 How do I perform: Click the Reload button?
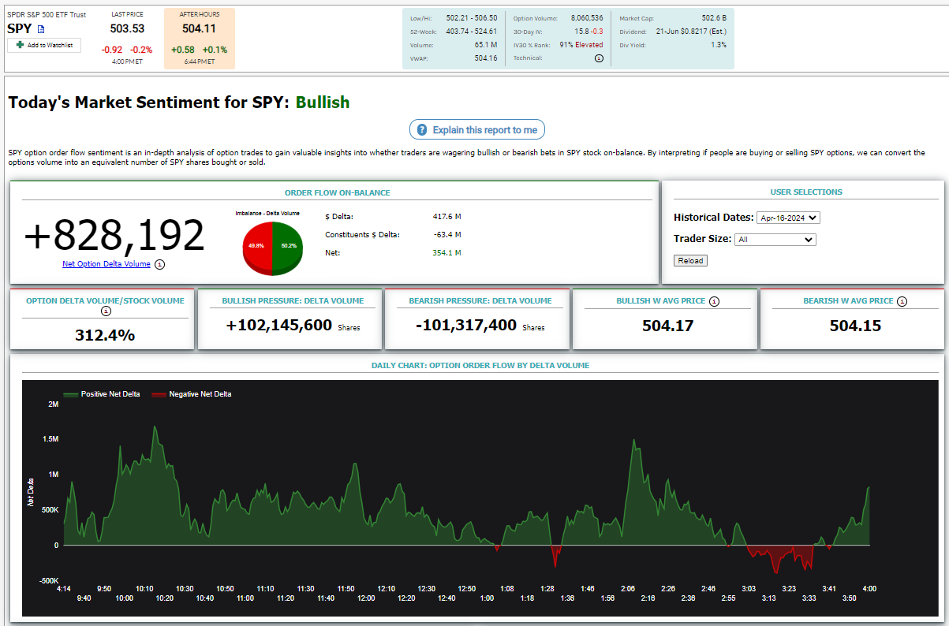click(690, 261)
